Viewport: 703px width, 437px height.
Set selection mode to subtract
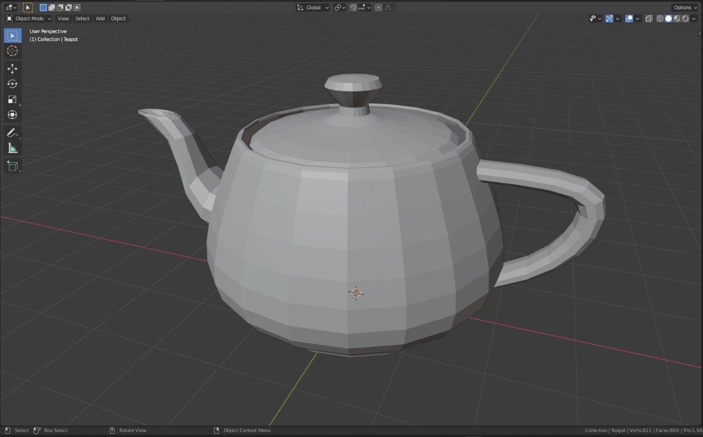coord(60,8)
